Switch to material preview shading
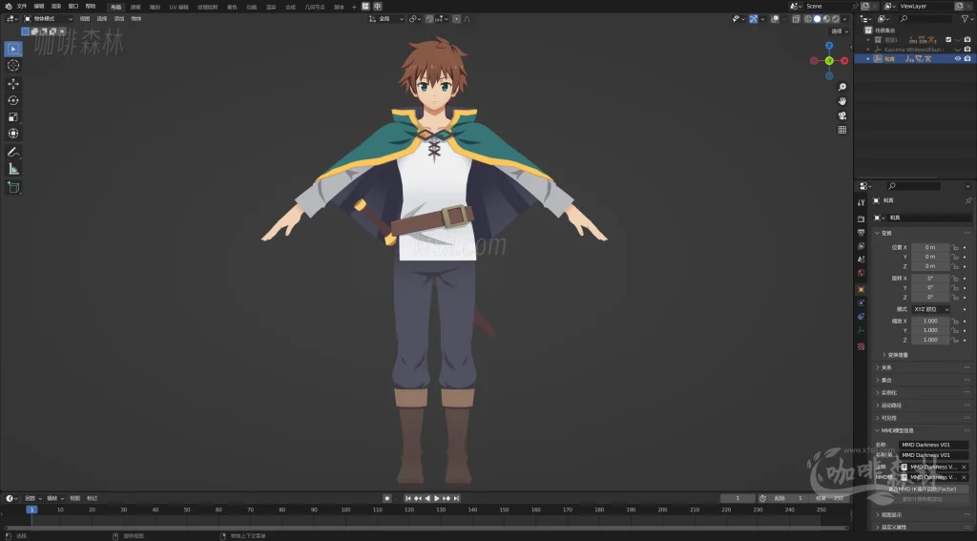The image size is (977, 541). pos(827,19)
